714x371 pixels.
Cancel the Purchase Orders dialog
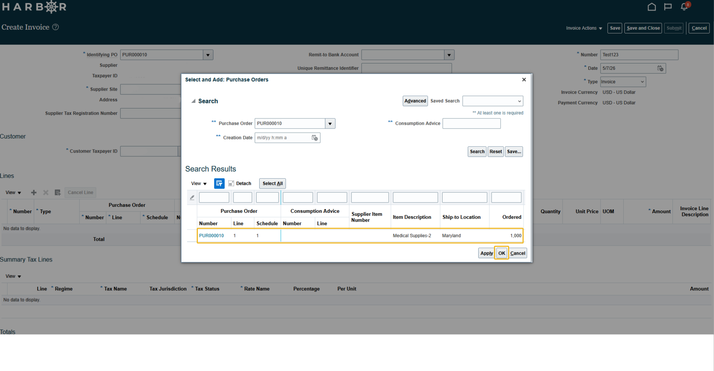tap(518, 253)
